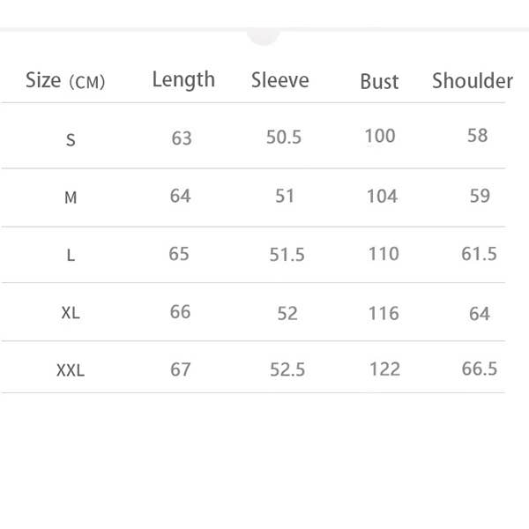
Task: Select the L size row label
Action: (x=71, y=256)
